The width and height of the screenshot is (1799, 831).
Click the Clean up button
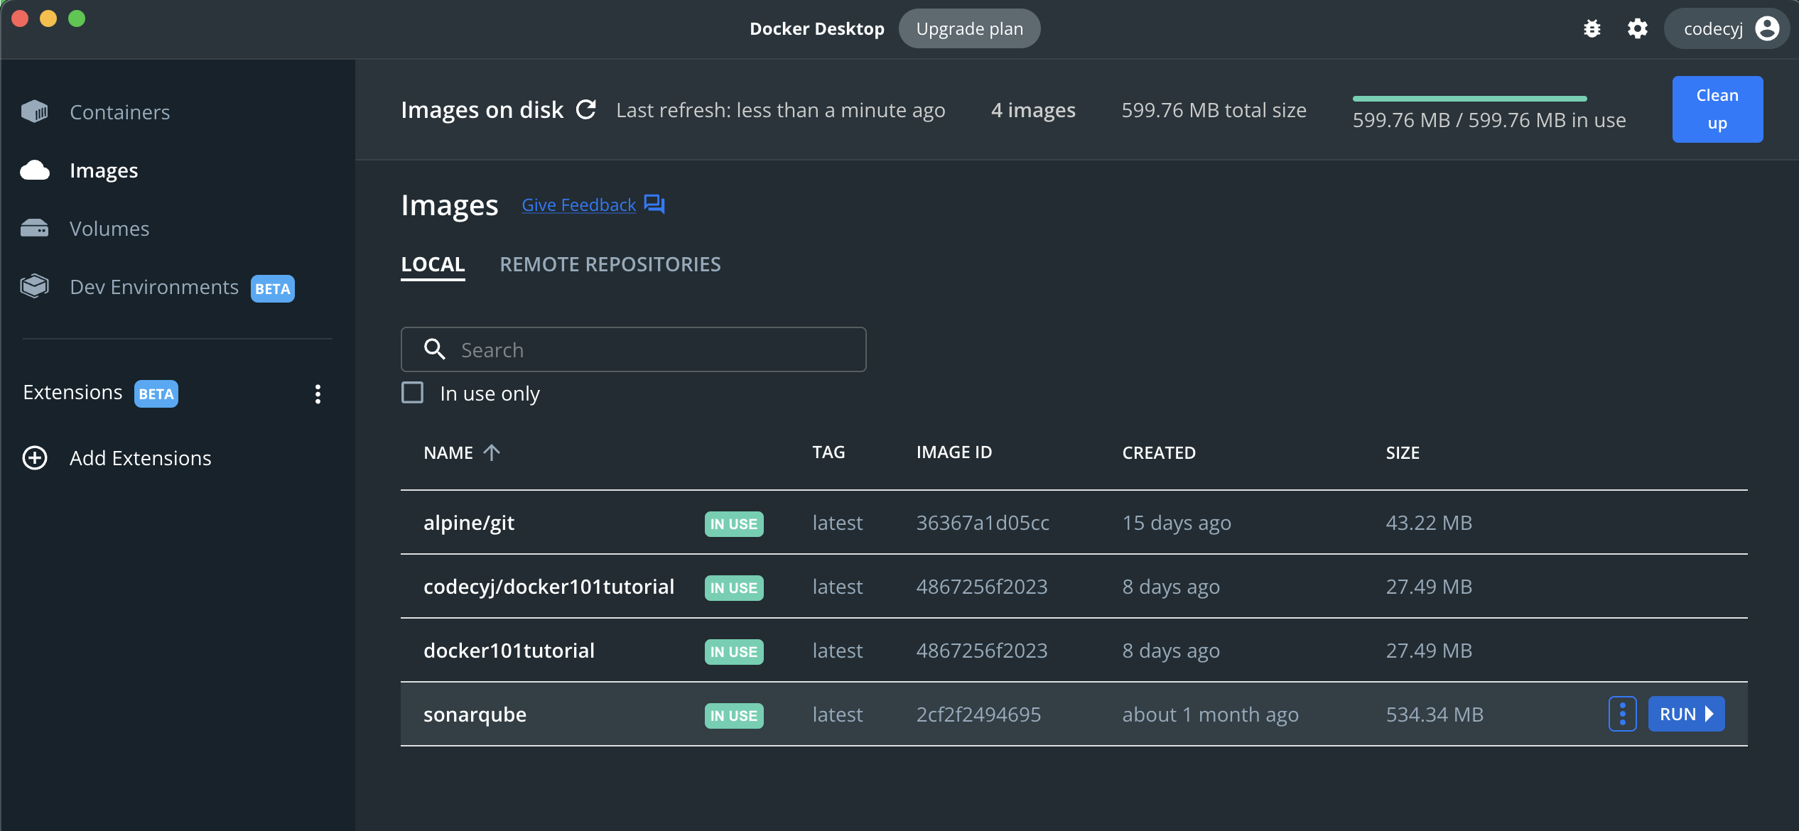[1717, 109]
